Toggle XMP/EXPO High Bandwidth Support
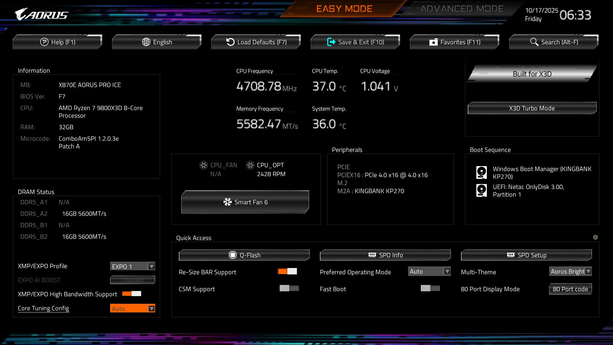 132,294
